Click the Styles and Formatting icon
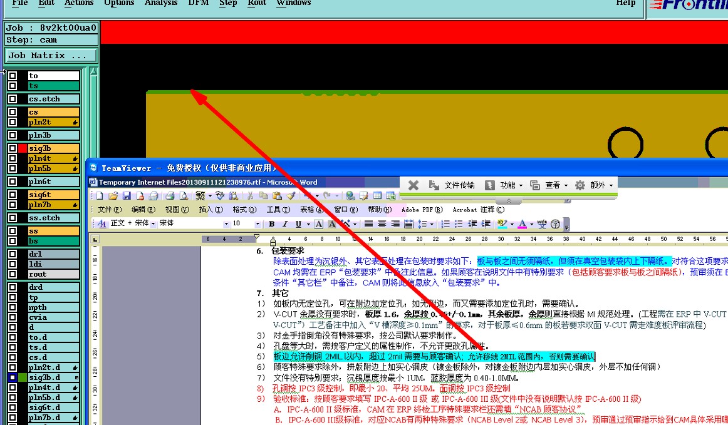The width and height of the screenshot is (728, 425). (x=101, y=224)
